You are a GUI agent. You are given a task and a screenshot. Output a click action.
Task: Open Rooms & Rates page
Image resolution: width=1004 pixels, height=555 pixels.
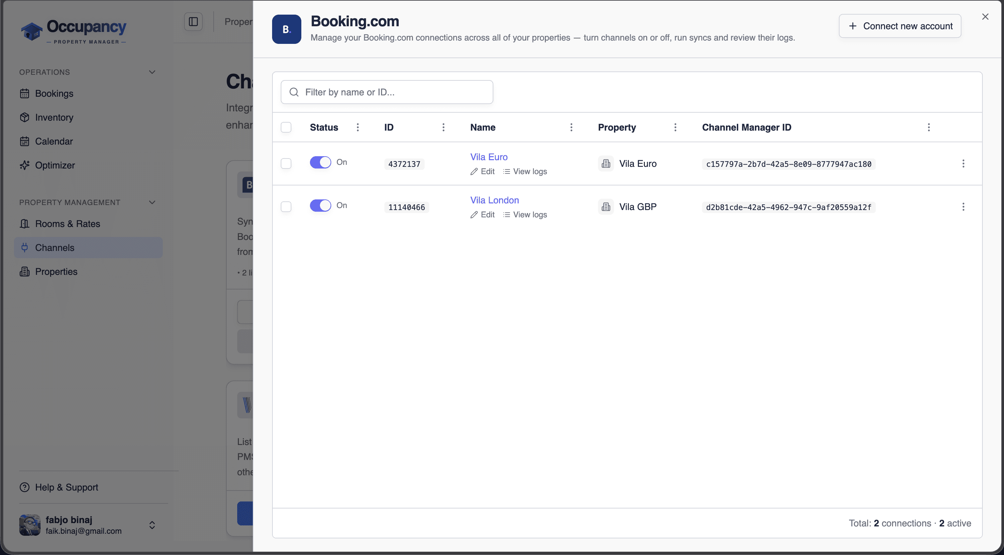(x=88, y=224)
